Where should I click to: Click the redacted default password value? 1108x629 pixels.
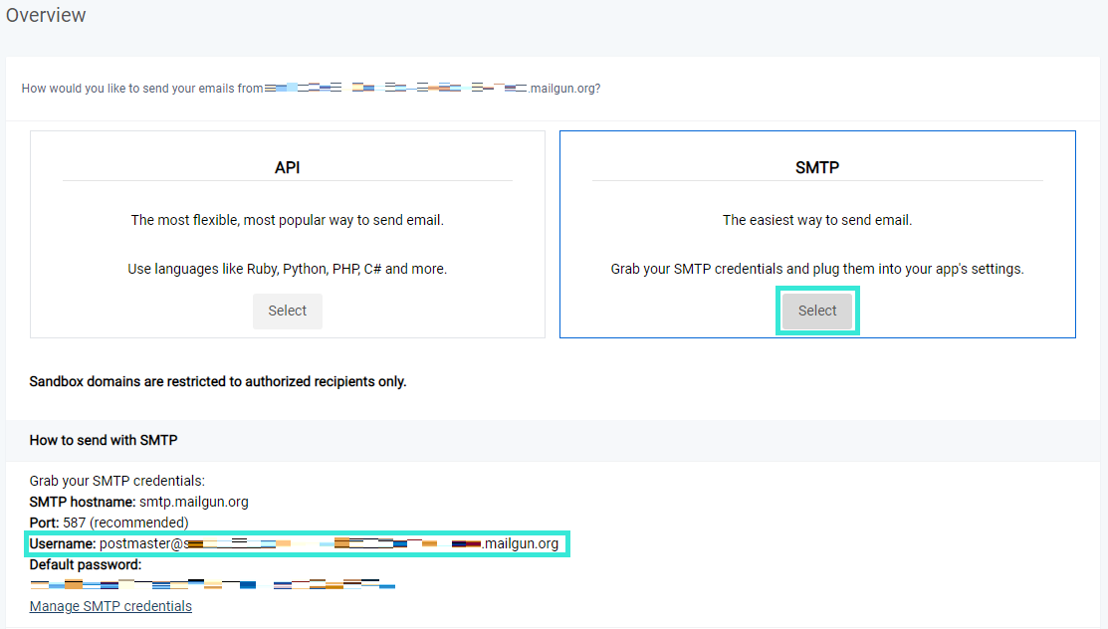coord(213,584)
